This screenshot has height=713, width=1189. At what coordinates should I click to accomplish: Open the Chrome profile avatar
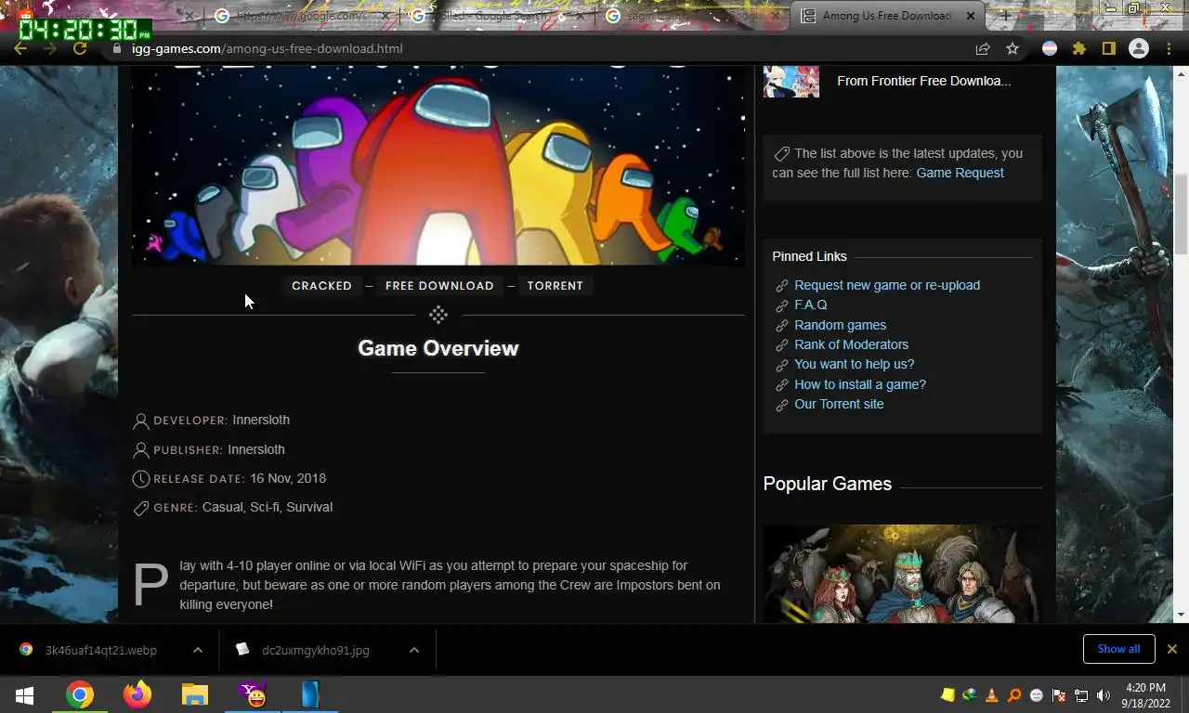pos(1138,48)
